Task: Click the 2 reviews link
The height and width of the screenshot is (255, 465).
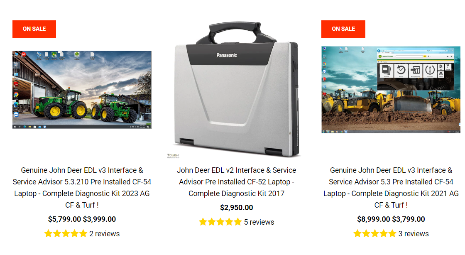Action: [x=104, y=234]
